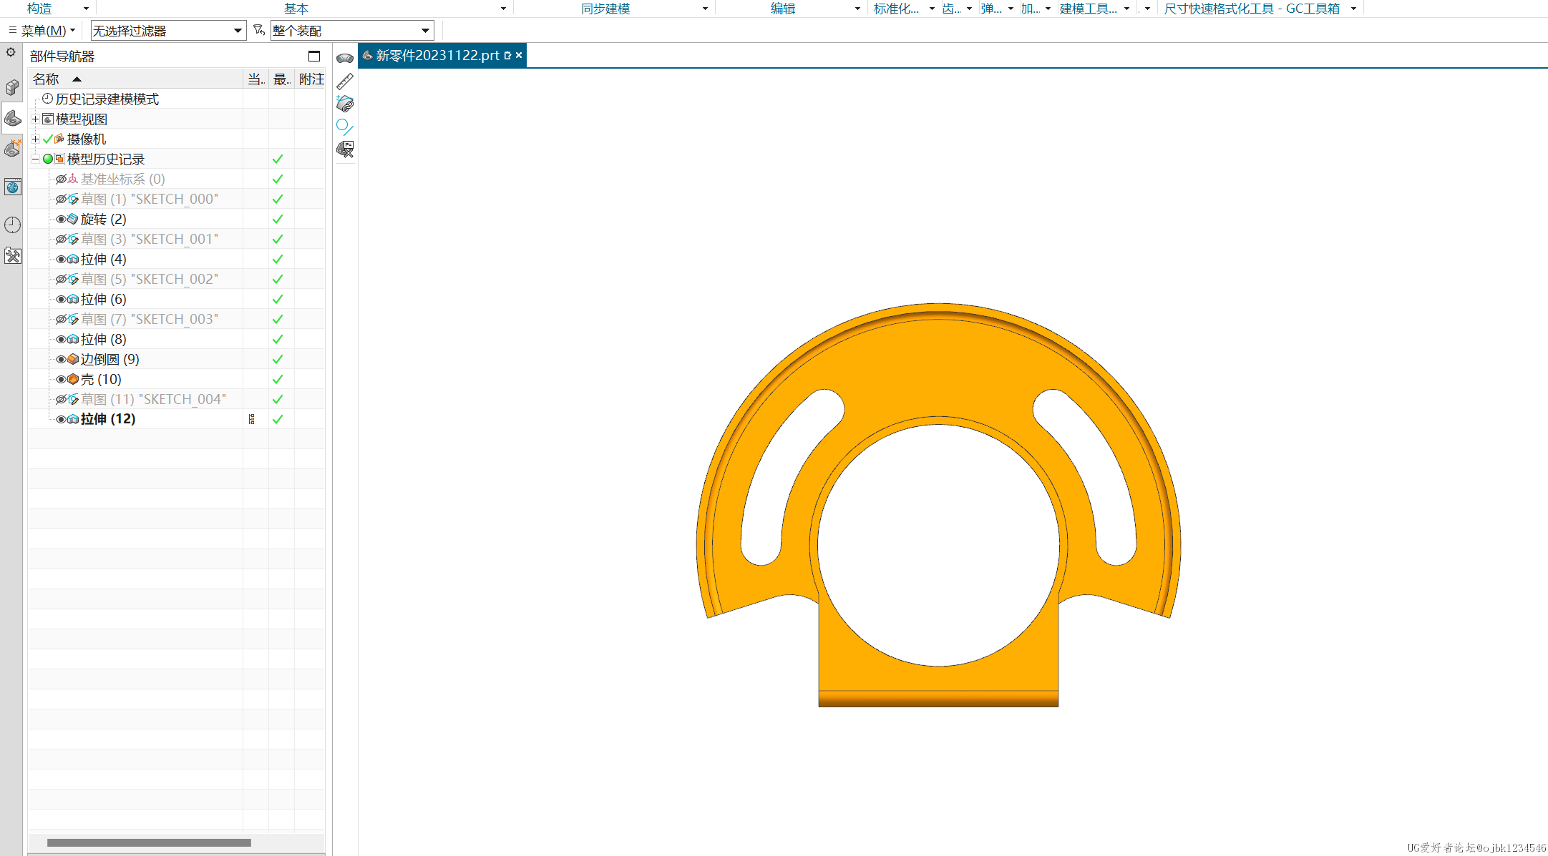Open the resource bar settings gear
The width and height of the screenshot is (1548, 856).
click(11, 52)
